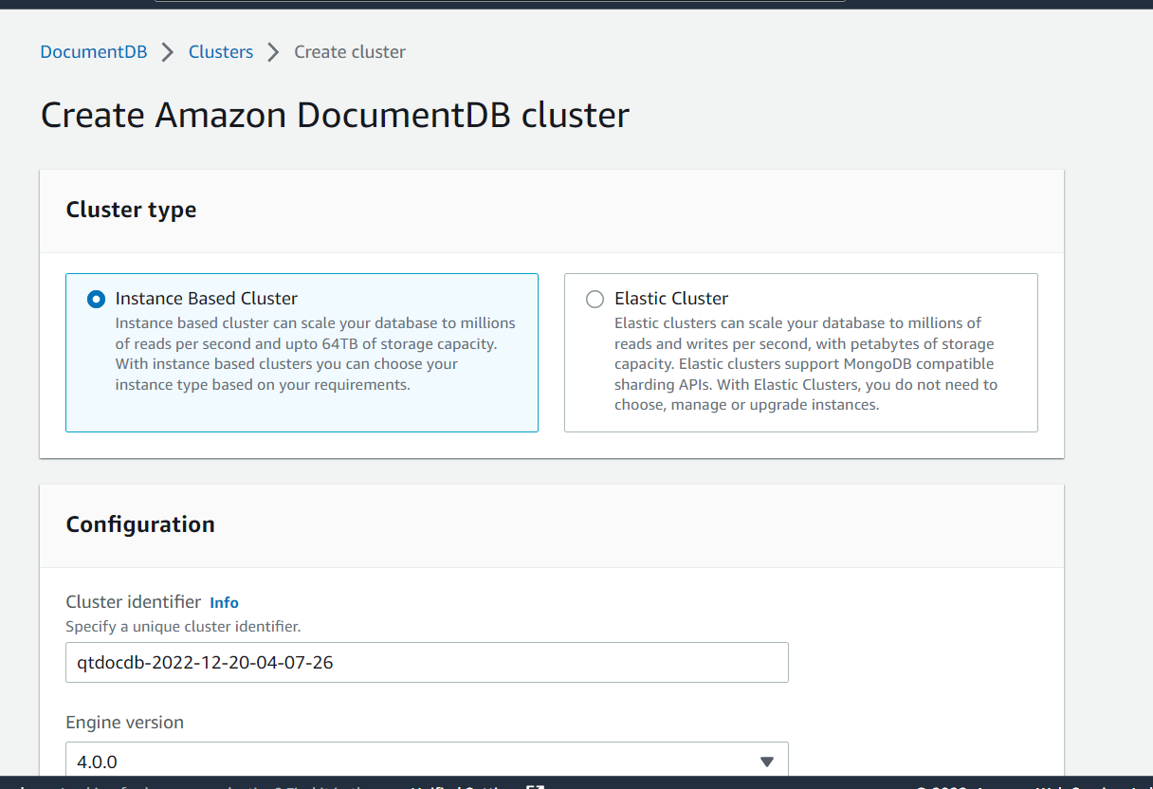Viewport: 1153px width, 789px height.
Task: Go to the Clusters breadcrumb link
Action: (221, 52)
